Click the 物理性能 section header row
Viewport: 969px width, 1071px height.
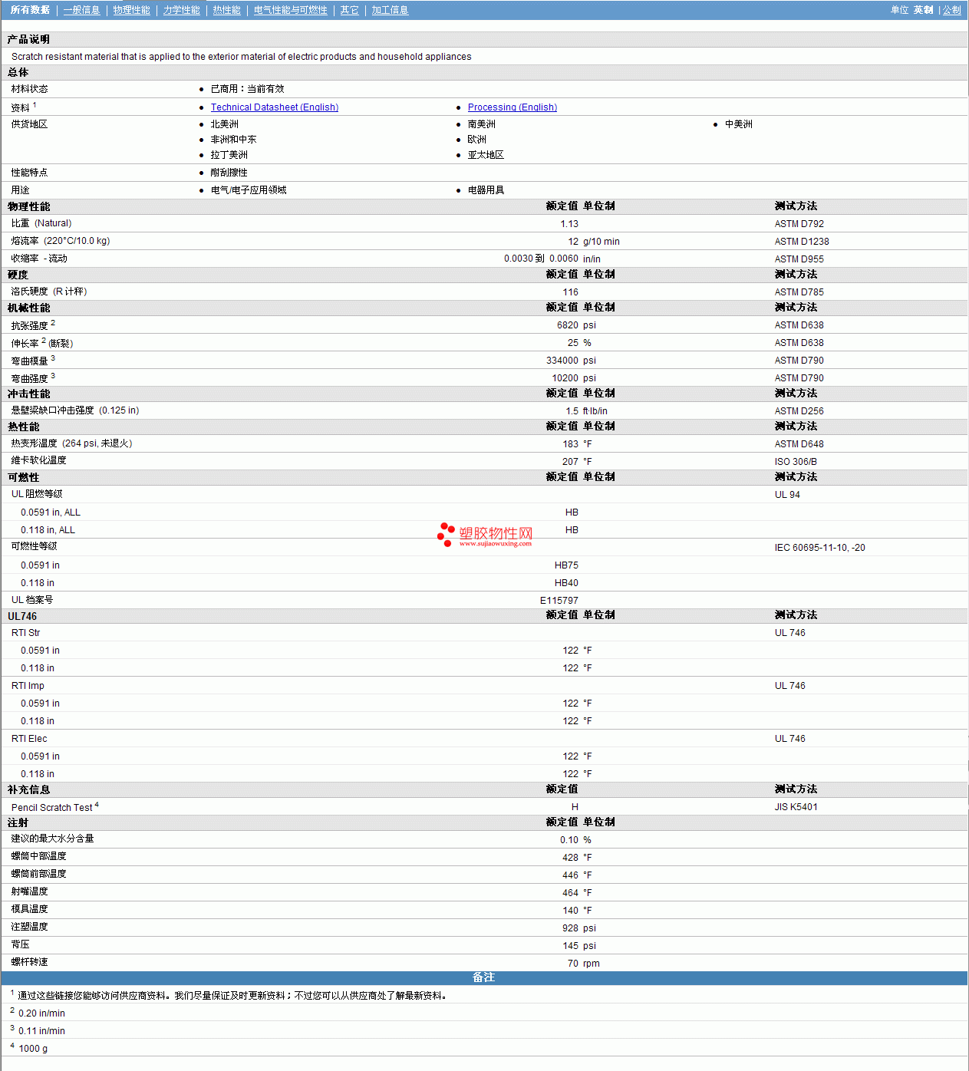[x=484, y=206]
